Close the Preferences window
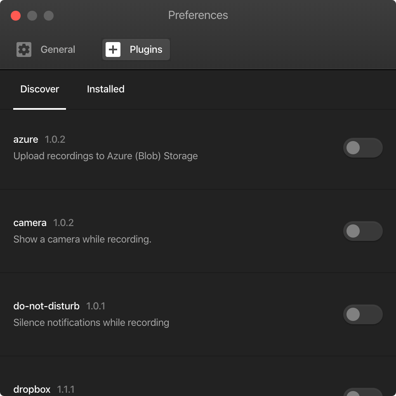This screenshot has height=396, width=396. click(16, 16)
